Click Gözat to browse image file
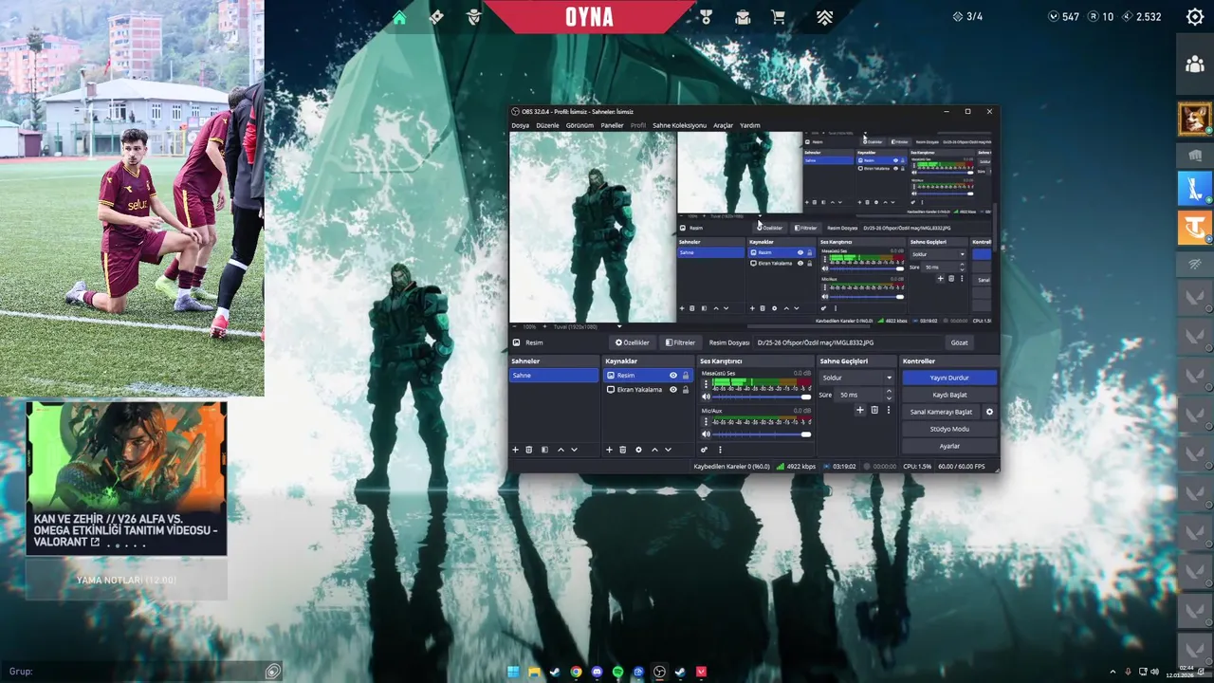Image resolution: width=1214 pixels, height=683 pixels. (x=959, y=342)
